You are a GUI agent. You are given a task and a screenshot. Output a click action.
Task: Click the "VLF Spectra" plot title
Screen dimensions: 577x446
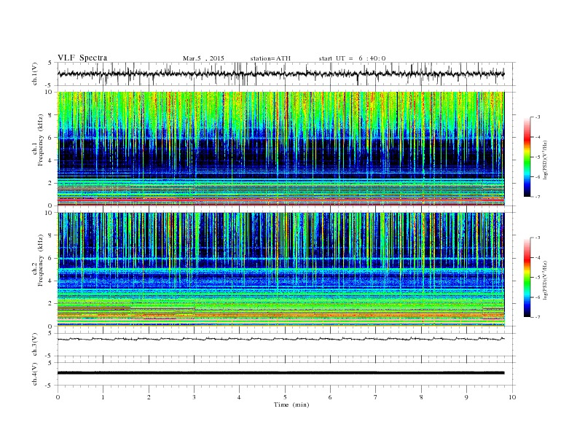tap(82, 58)
